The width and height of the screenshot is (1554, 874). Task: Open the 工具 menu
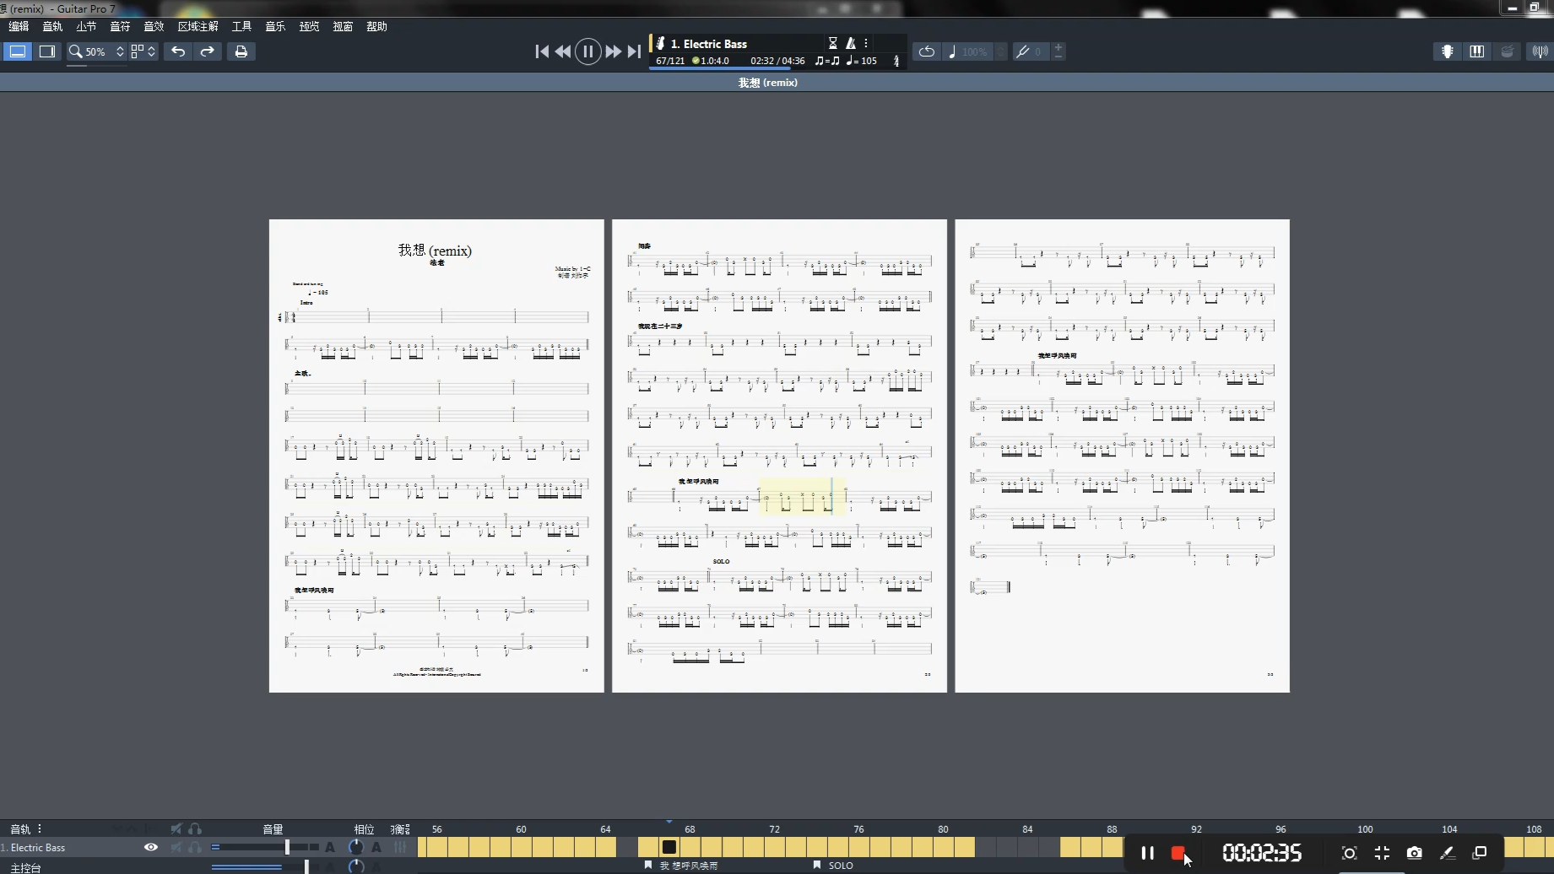241,26
